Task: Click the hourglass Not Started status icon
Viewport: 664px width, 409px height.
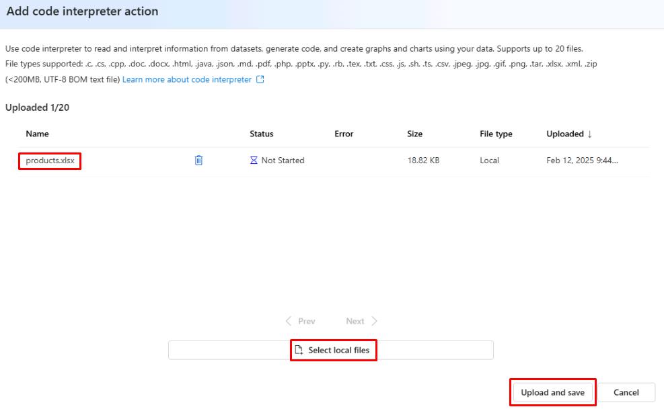Action: tap(254, 161)
